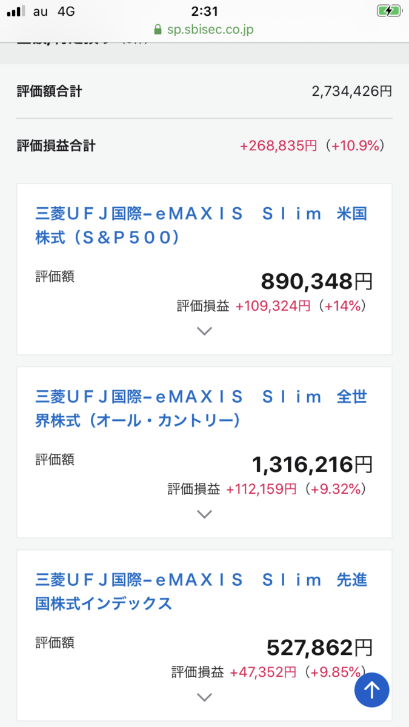Tap the 1,316,216円 valuation amount

313,465
